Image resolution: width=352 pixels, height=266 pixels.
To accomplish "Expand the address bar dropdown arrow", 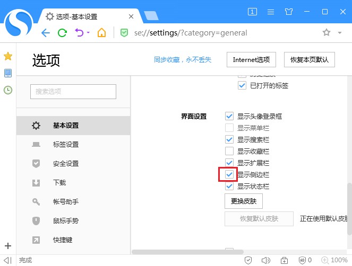I will 340,33.
